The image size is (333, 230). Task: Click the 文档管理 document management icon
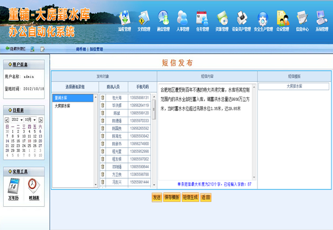coord(144,20)
